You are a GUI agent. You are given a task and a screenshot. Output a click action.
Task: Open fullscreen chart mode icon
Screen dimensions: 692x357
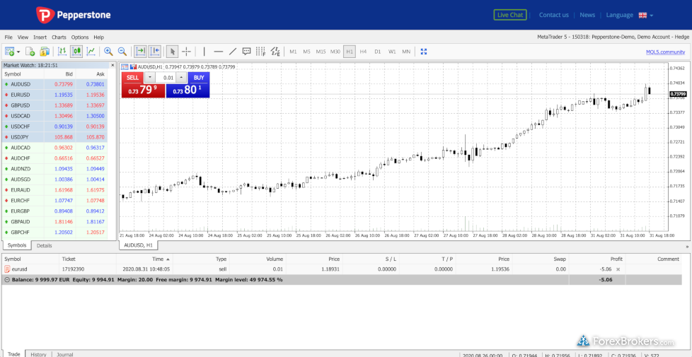(424, 52)
